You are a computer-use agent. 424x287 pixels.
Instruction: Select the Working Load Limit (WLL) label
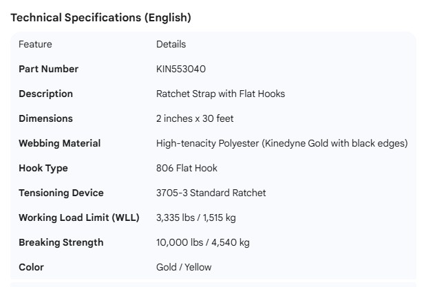point(78,217)
